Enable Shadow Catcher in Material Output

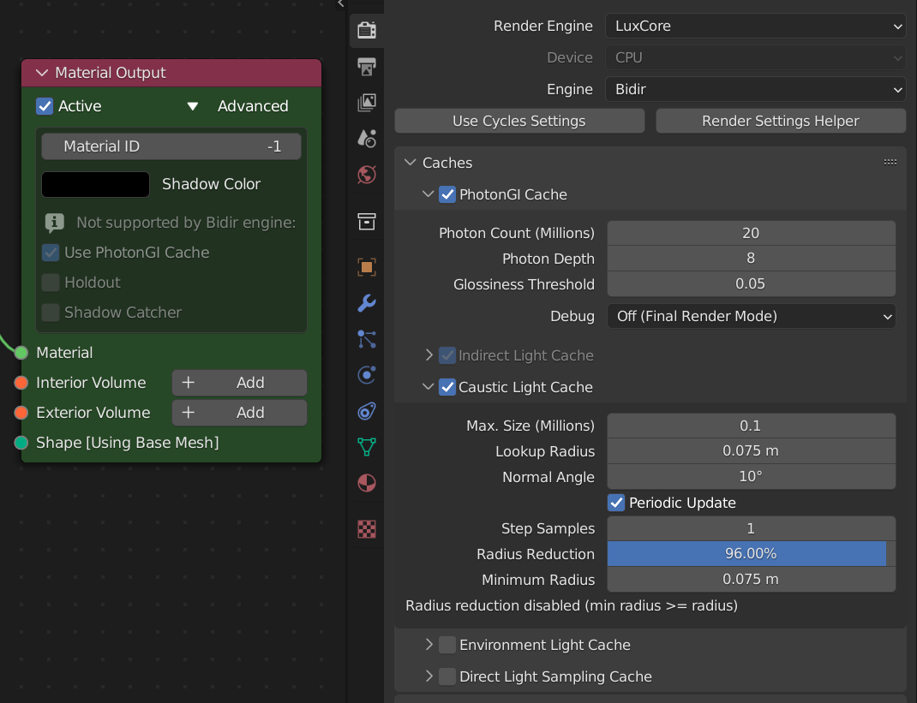click(x=50, y=312)
